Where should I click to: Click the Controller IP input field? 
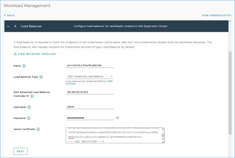tap(90, 92)
